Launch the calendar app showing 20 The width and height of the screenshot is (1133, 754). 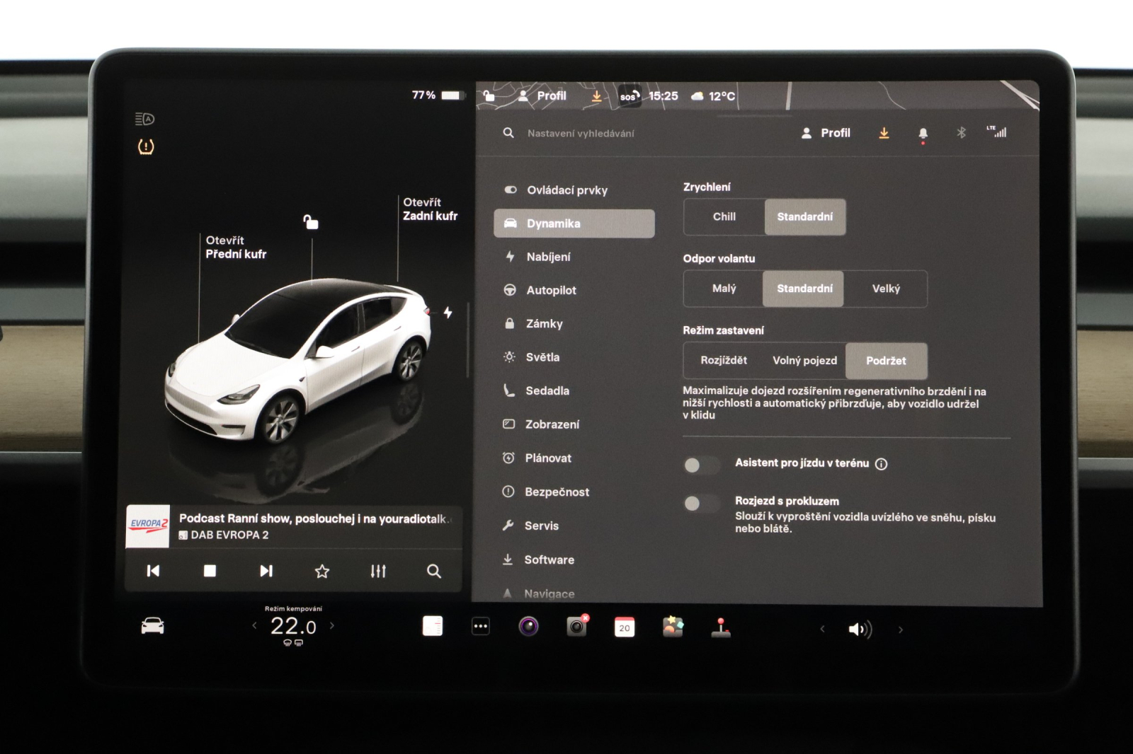point(624,627)
